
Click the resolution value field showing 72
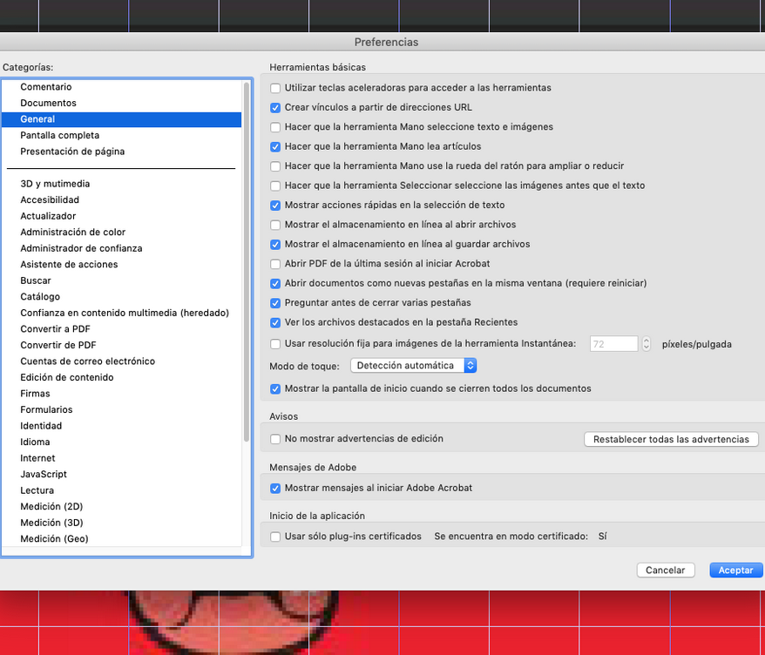[614, 343]
